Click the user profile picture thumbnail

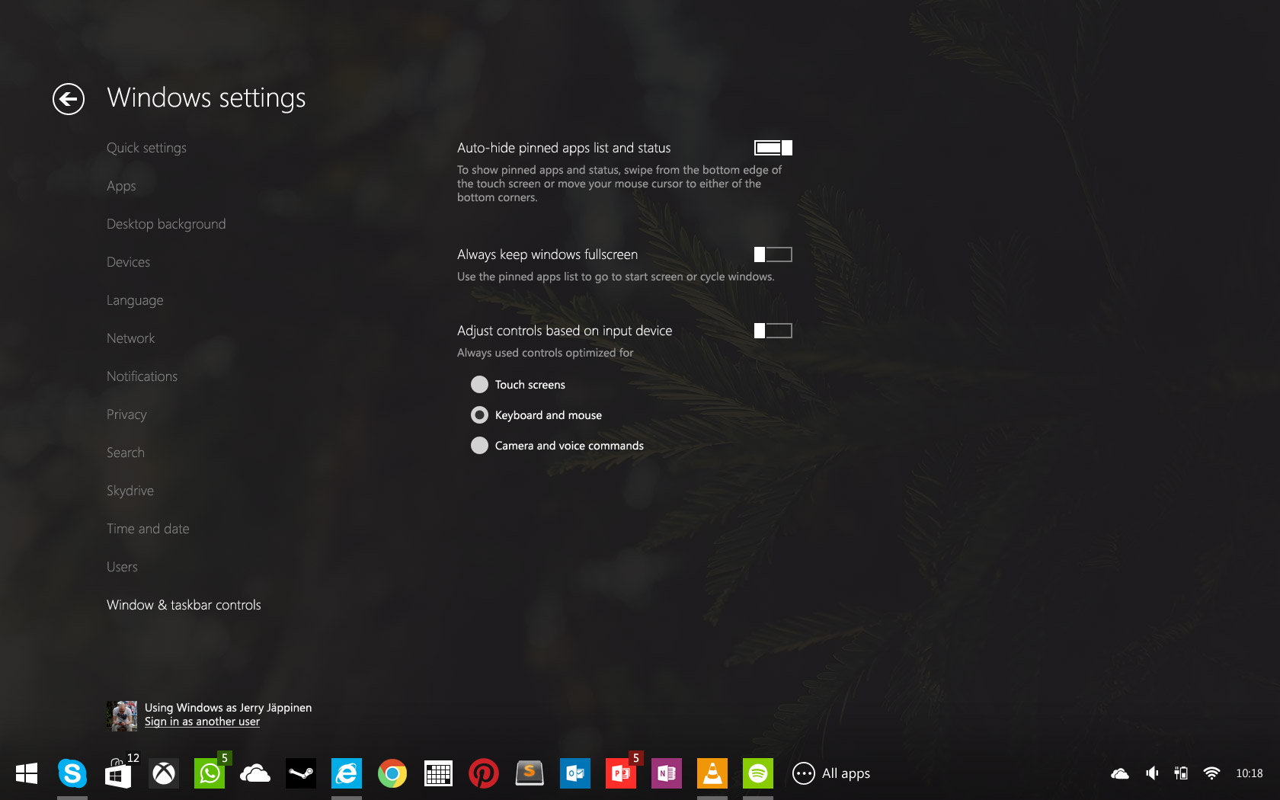pyautogui.click(x=122, y=715)
